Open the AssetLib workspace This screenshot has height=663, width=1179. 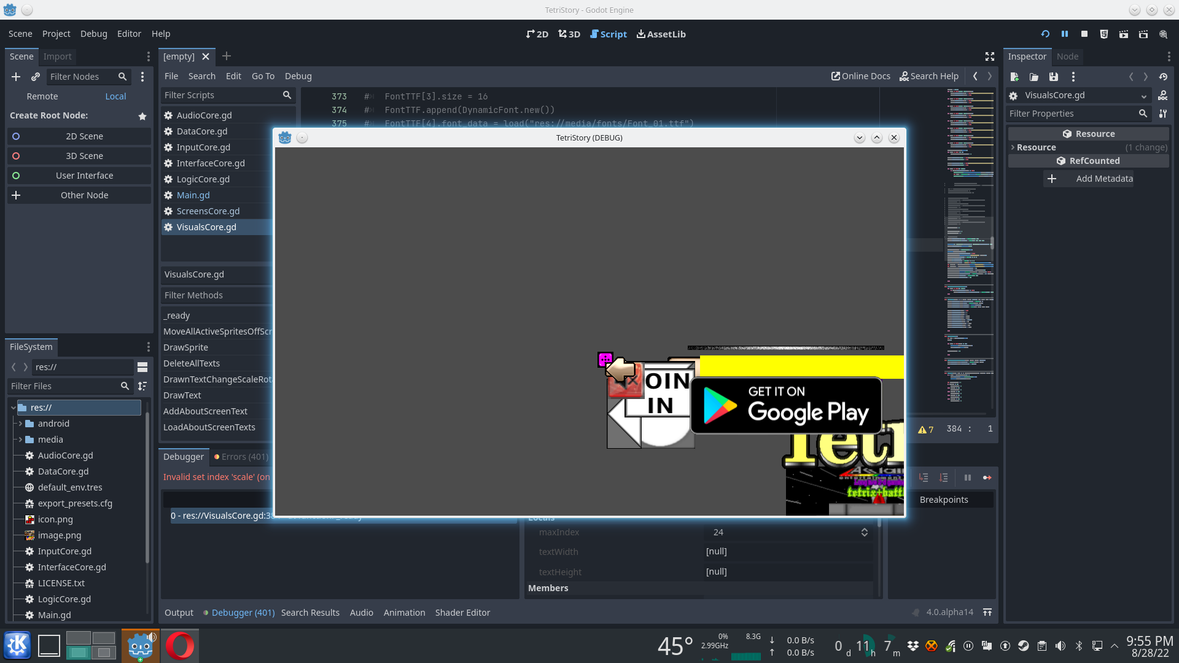click(661, 34)
